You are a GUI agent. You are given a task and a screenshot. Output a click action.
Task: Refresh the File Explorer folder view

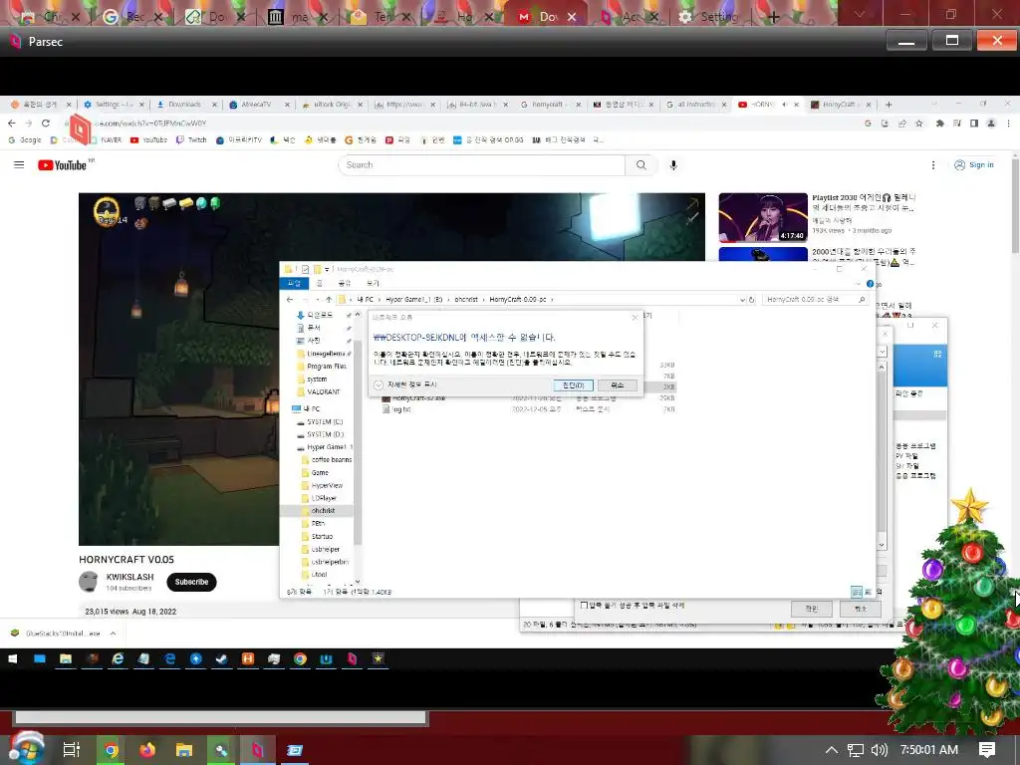751,300
